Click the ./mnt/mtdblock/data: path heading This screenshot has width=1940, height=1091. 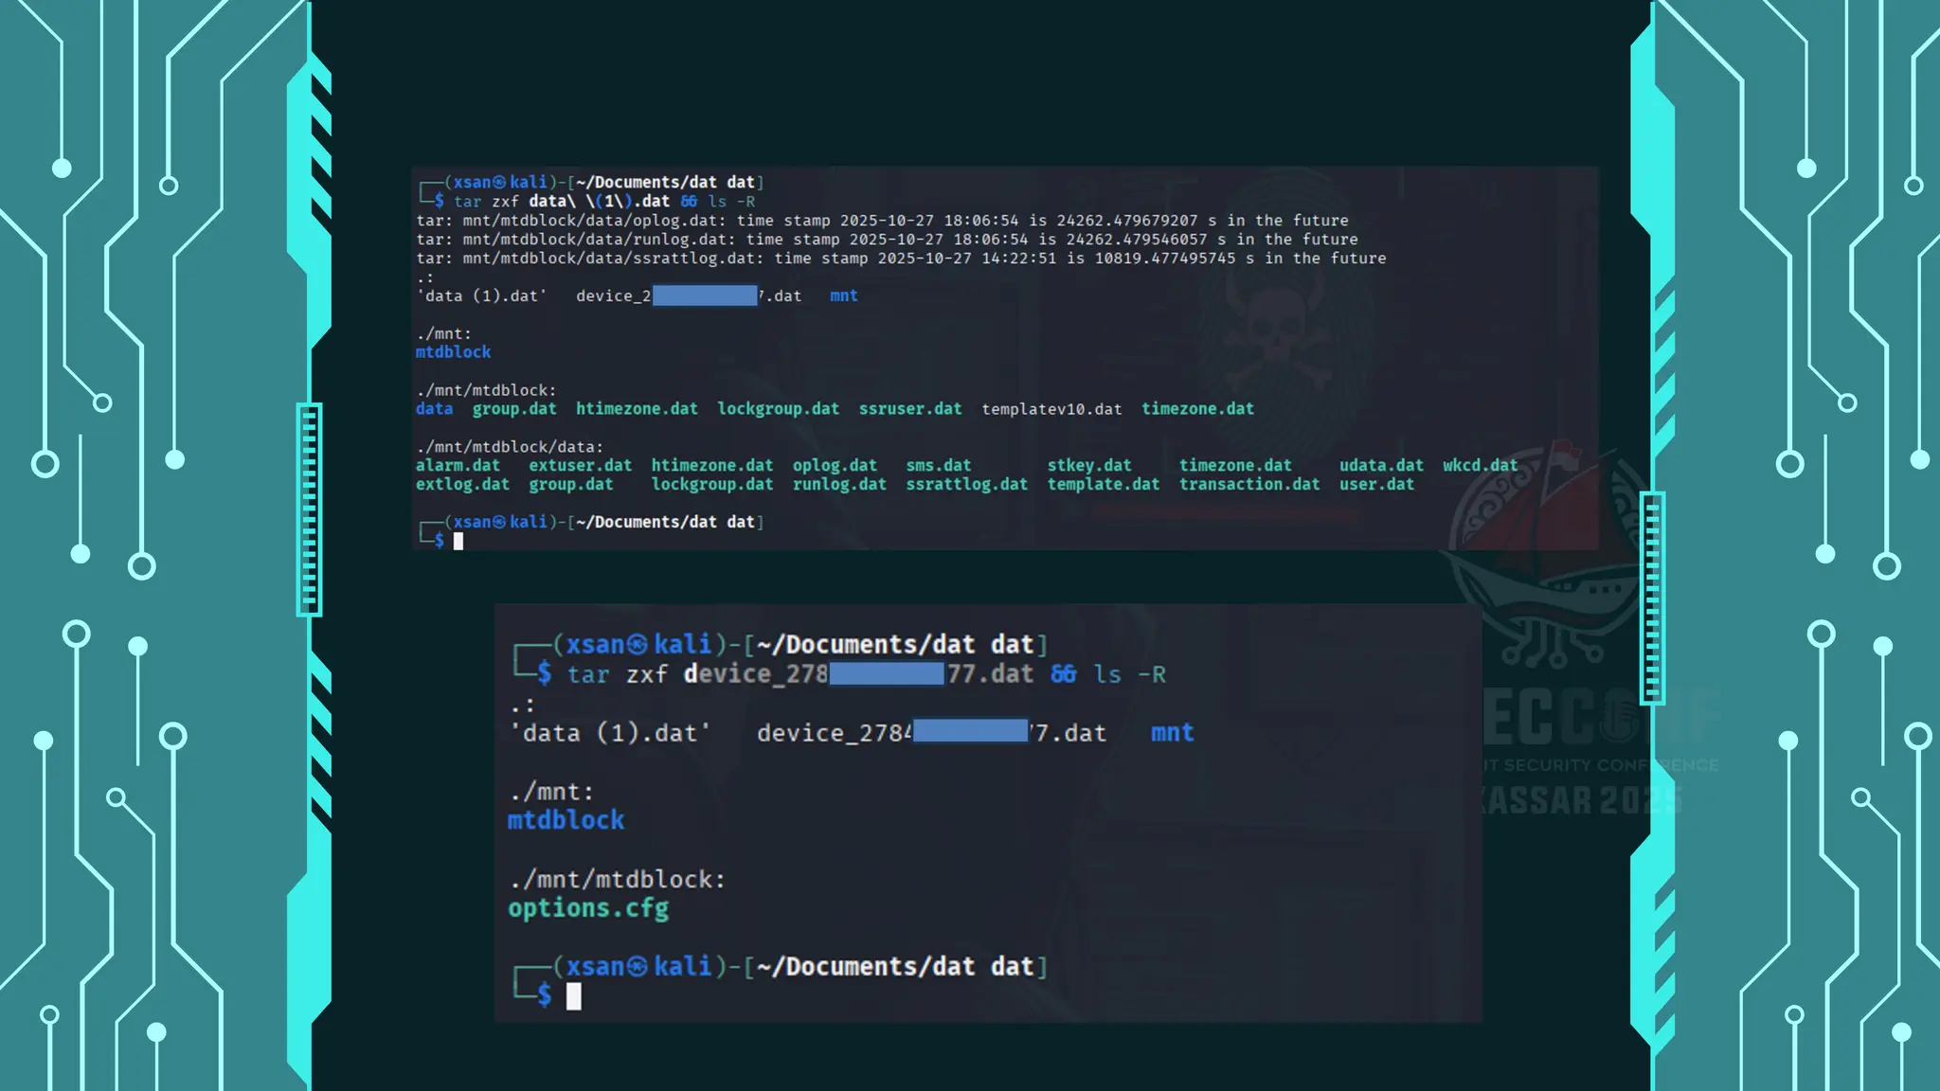(x=509, y=447)
